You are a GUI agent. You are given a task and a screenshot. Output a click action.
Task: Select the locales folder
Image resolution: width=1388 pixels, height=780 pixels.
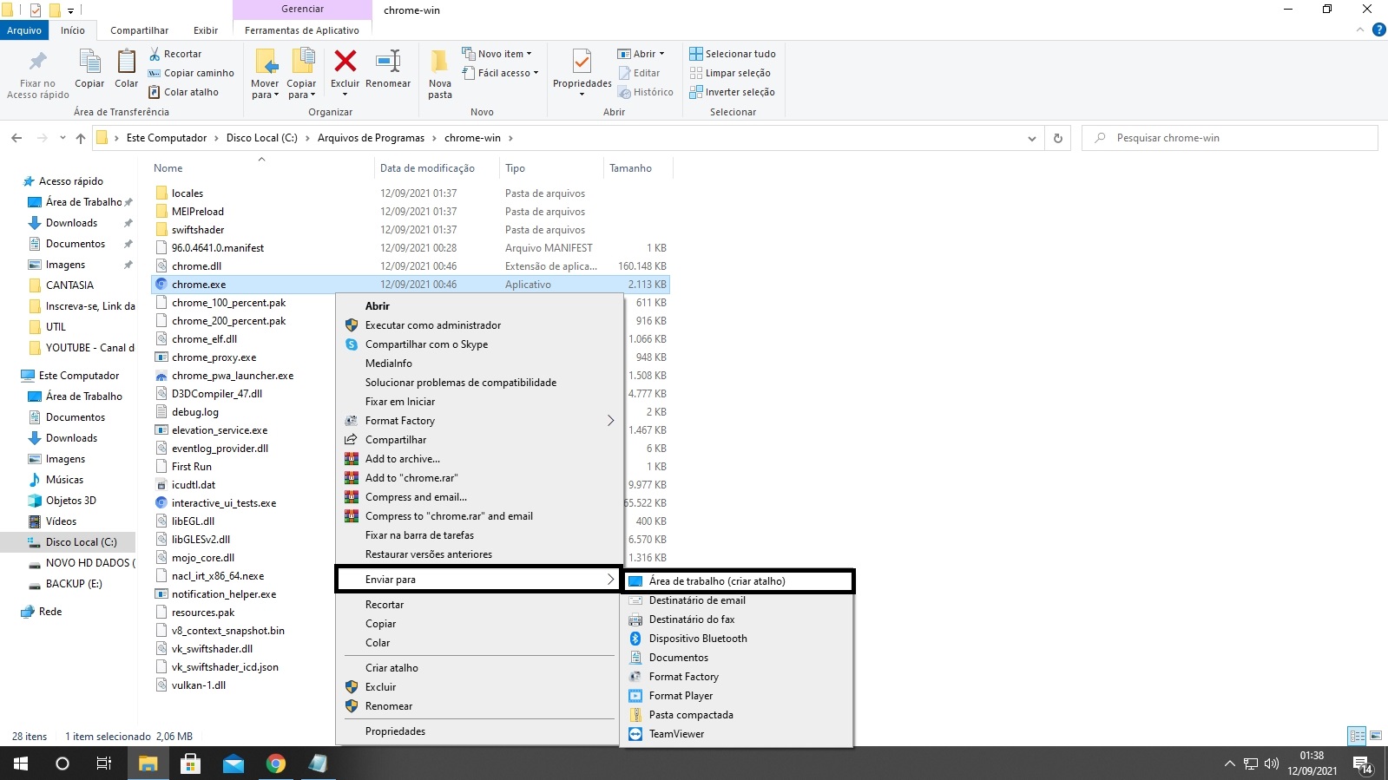click(187, 193)
